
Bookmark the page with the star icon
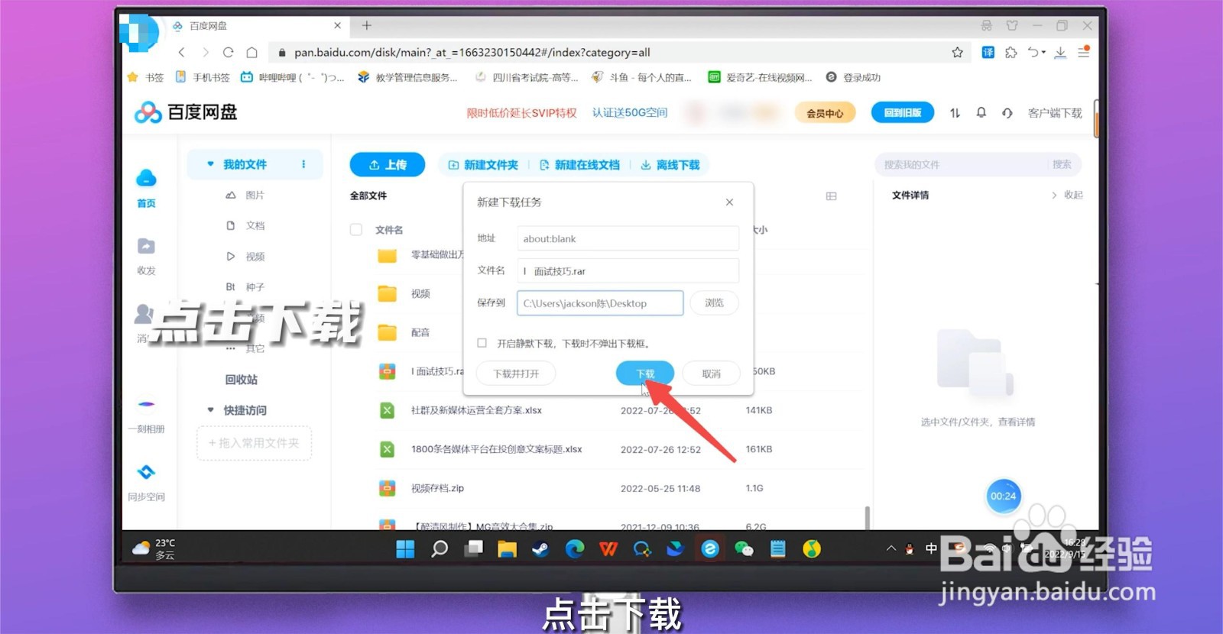[957, 52]
